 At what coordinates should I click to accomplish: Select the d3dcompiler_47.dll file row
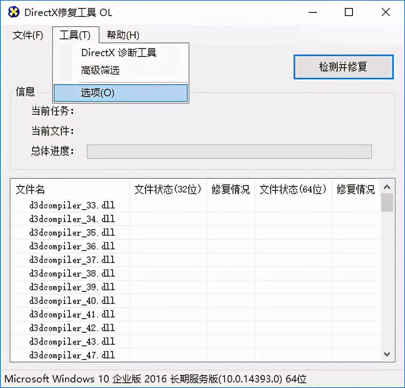(x=72, y=355)
